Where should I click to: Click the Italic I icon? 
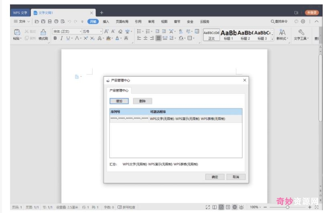click(x=61, y=38)
